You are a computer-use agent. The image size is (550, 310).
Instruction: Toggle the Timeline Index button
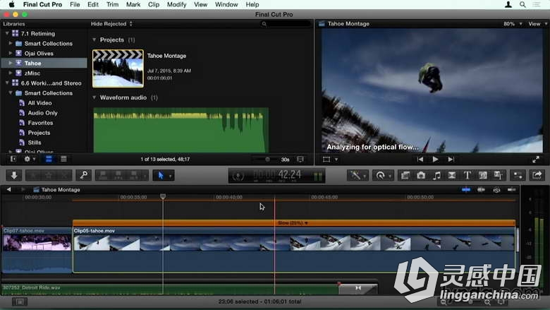[x=20, y=302]
